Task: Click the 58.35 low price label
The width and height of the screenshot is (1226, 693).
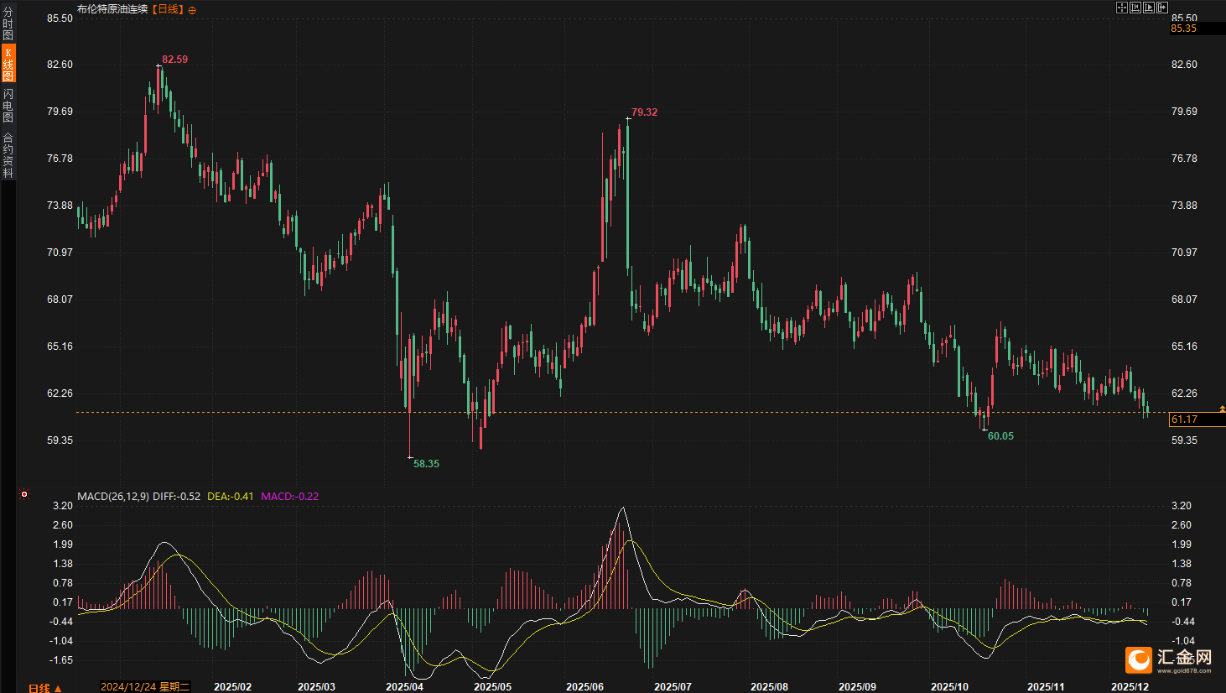Action: tap(426, 464)
